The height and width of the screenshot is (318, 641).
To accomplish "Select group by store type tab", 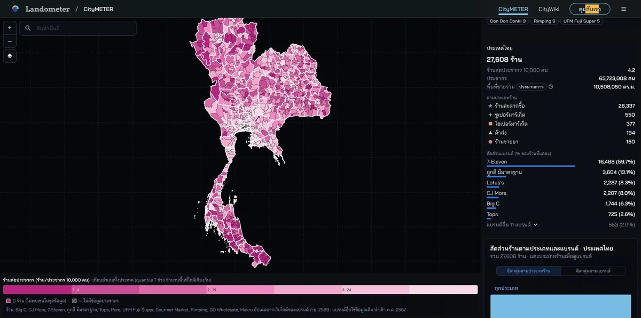I will (x=528, y=271).
